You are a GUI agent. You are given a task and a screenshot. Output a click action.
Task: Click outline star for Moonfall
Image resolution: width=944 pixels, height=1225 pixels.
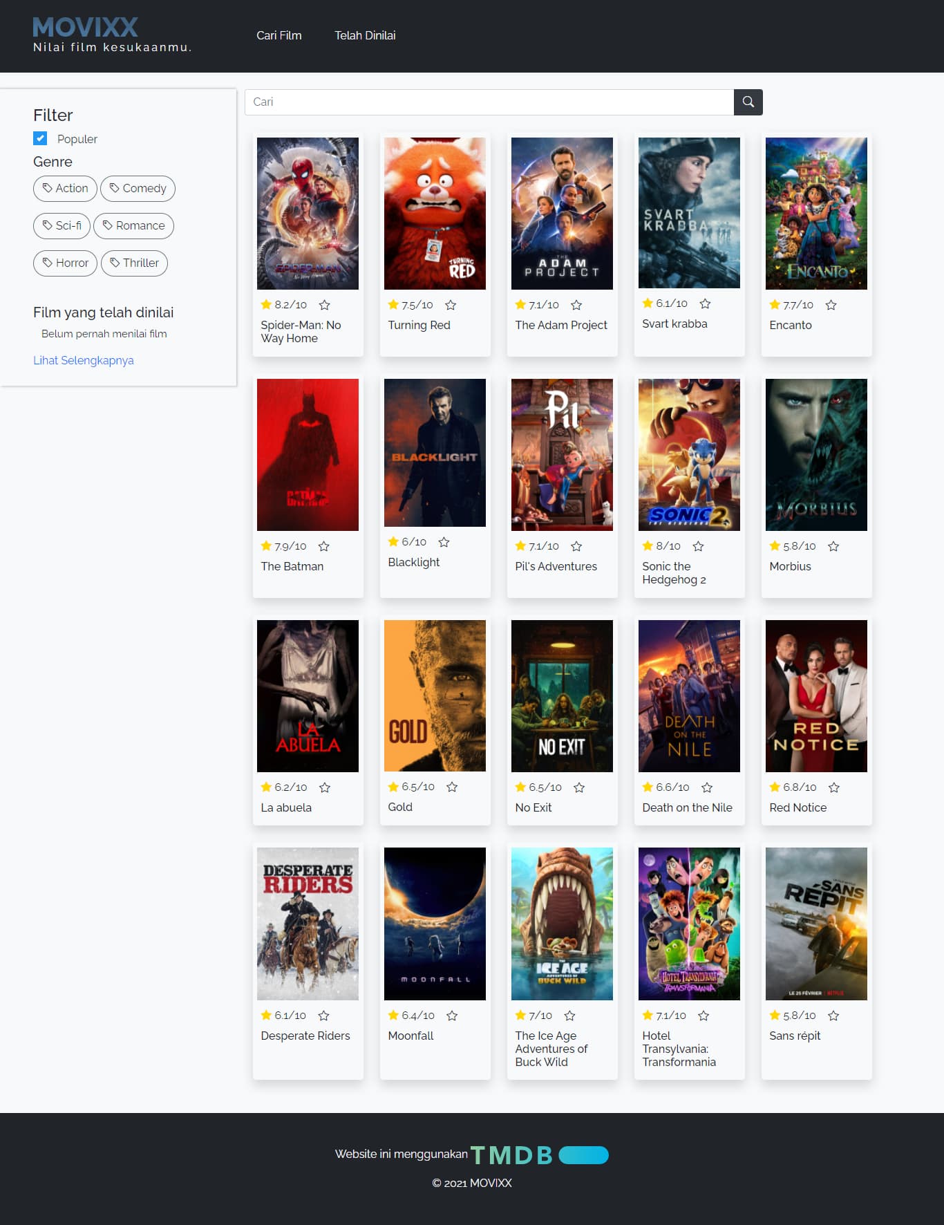452,1016
